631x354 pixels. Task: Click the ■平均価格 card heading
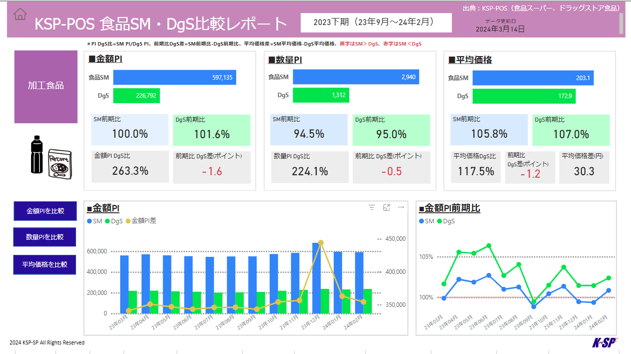point(470,60)
